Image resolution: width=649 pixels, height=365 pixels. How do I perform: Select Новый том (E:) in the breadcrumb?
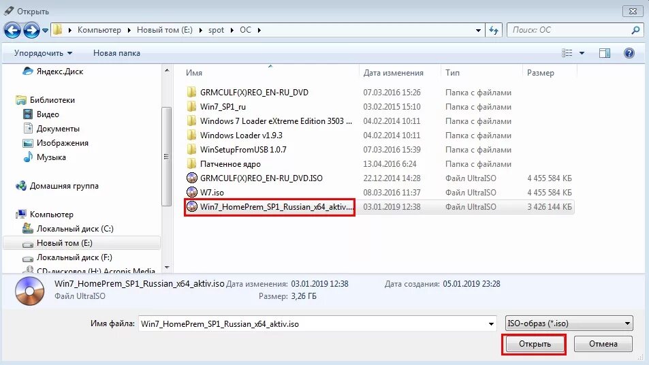coord(165,30)
